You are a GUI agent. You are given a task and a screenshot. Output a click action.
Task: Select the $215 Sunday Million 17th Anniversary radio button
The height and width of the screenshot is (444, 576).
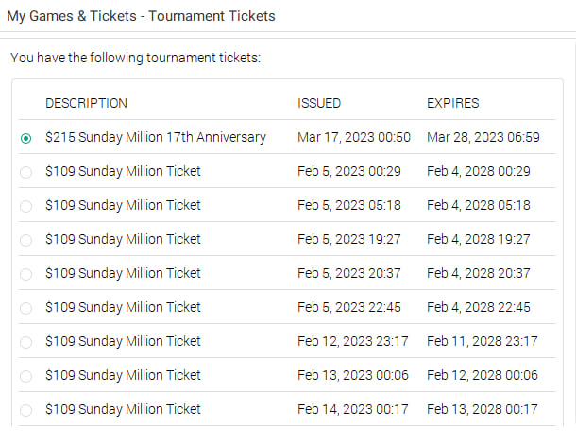pos(25,138)
